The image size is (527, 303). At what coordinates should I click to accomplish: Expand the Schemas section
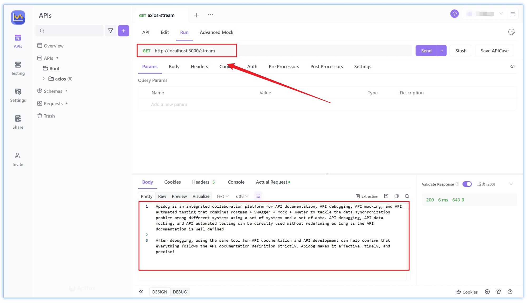[66, 91]
